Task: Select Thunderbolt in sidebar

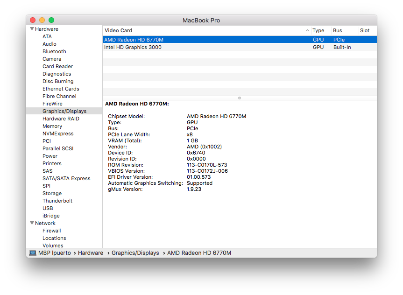Action: point(57,200)
